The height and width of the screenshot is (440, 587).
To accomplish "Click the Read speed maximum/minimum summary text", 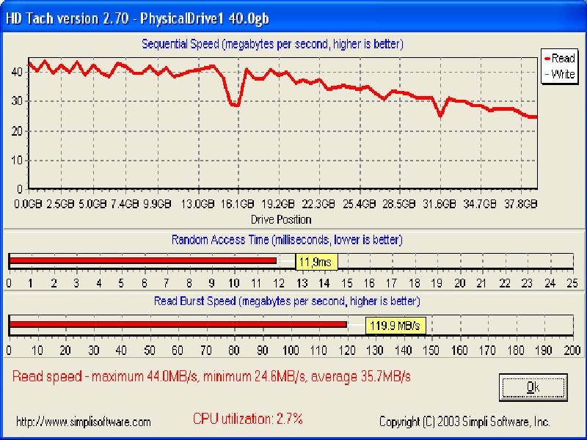I will point(211,377).
